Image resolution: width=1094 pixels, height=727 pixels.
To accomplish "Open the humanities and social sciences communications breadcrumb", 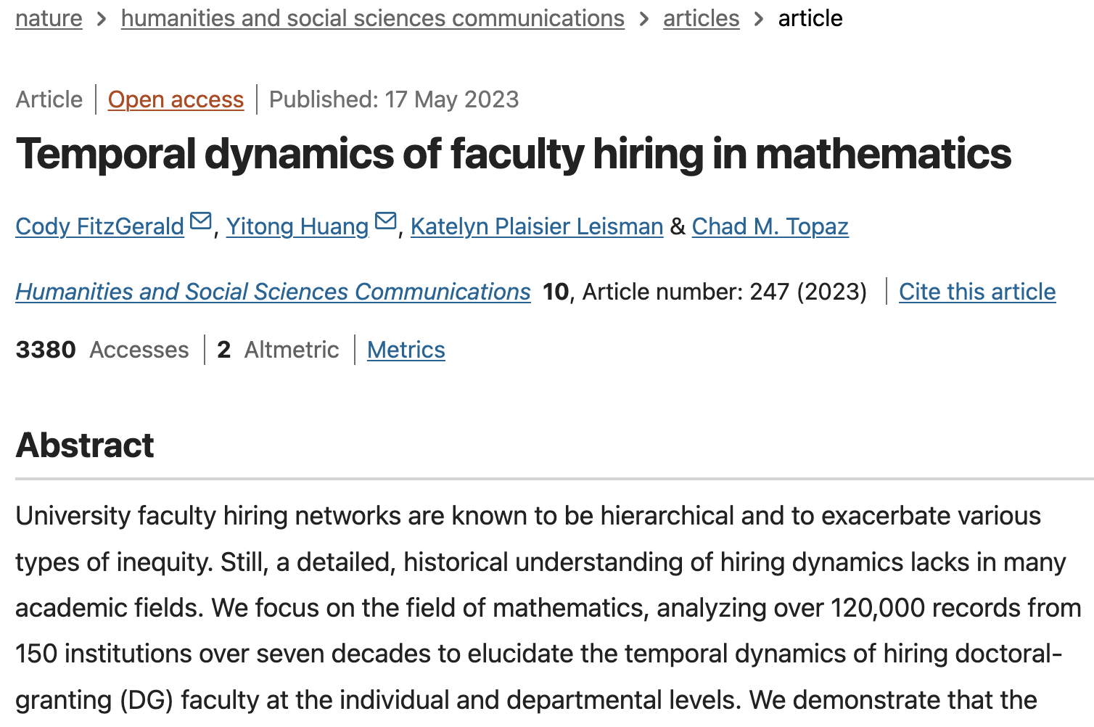I will click(372, 18).
